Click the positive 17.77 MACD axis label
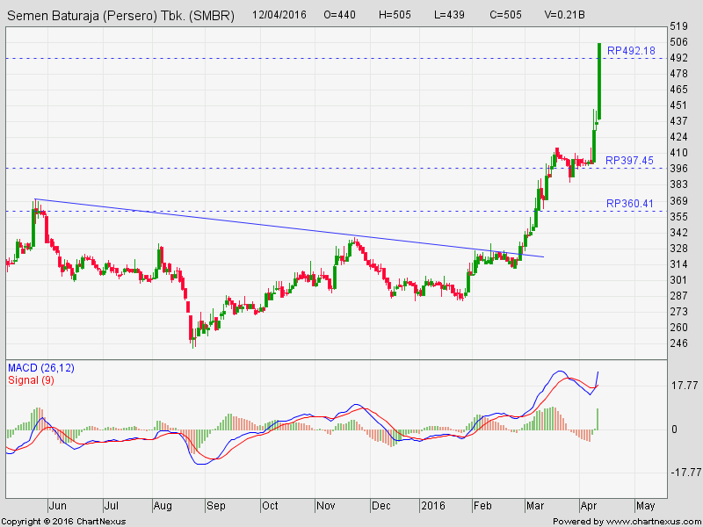The image size is (703, 527). [x=685, y=386]
